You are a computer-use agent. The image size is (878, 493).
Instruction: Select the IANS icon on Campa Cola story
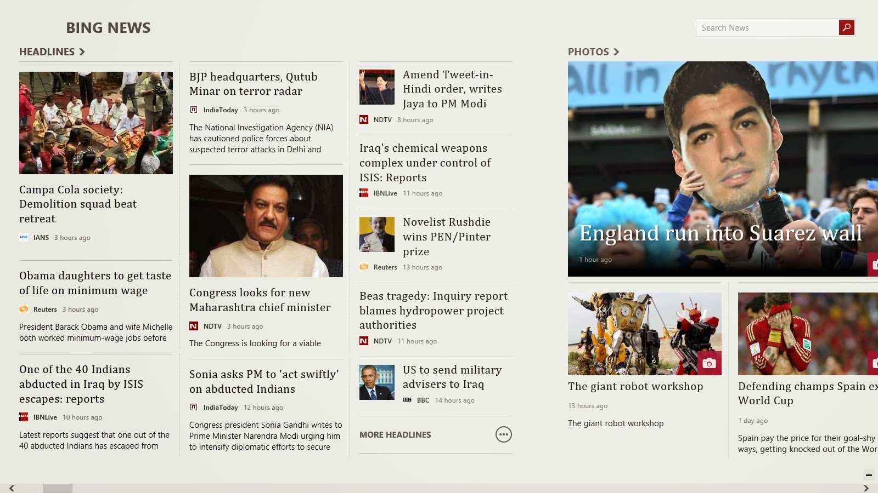coord(24,237)
